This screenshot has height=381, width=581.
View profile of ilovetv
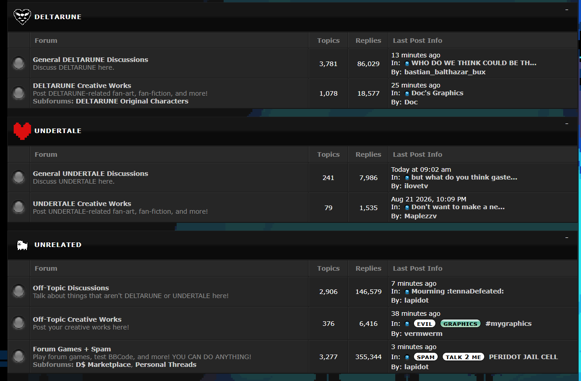(416, 186)
